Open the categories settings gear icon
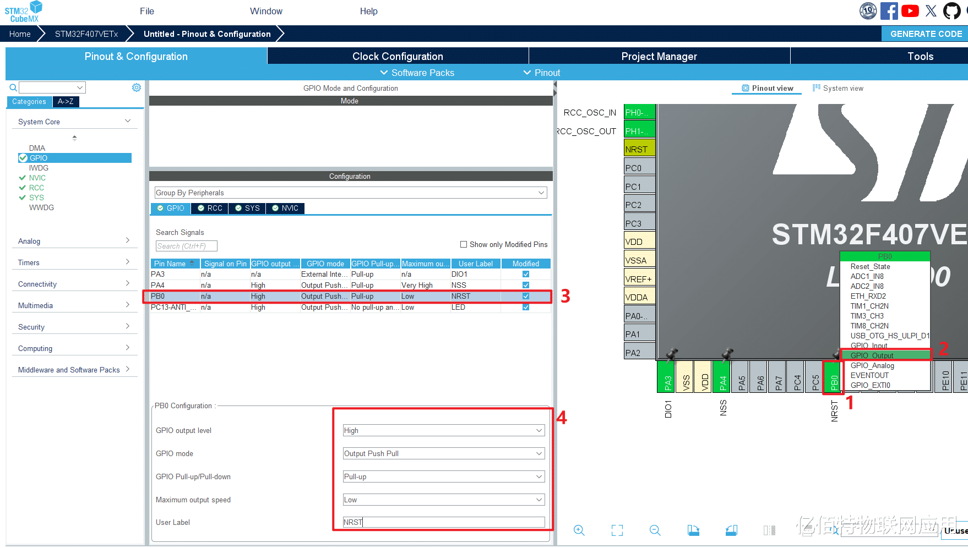This screenshot has width=968, height=548. (x=137, y=87)
